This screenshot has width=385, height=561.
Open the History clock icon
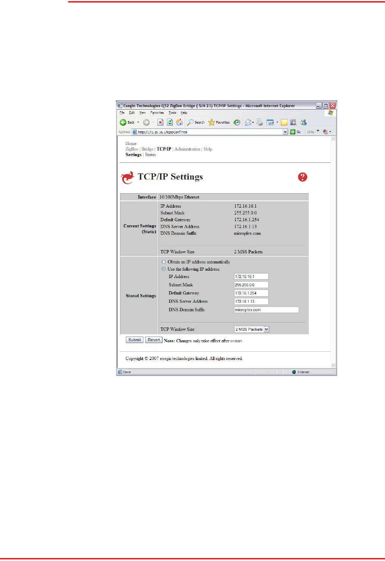coord(237,122)
